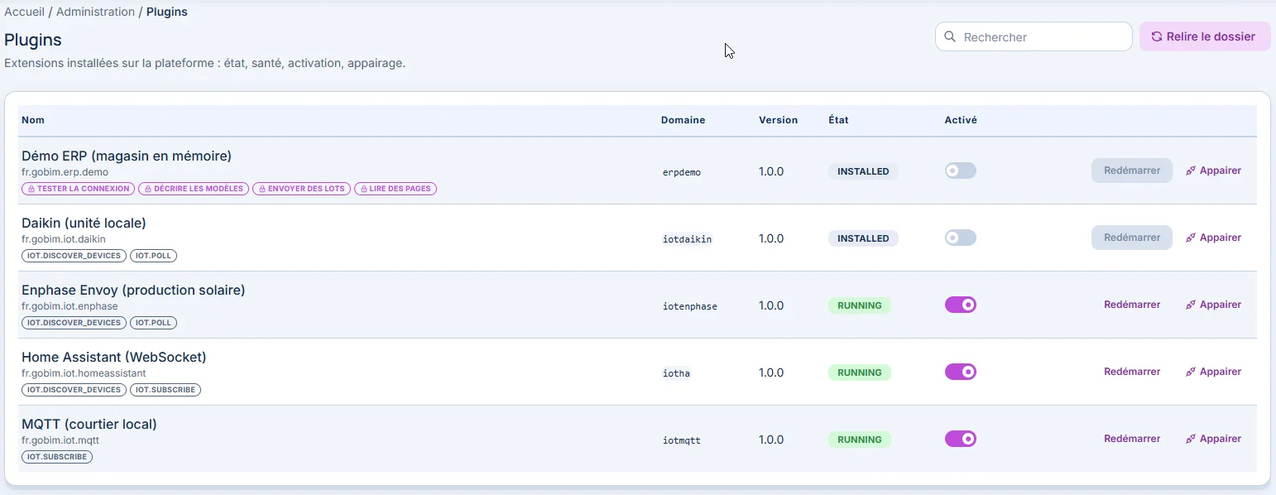Click Home Assistant (WebSocket) plugin name
This screenshot has width=1276, height=495.
click(x=114, y=357)
